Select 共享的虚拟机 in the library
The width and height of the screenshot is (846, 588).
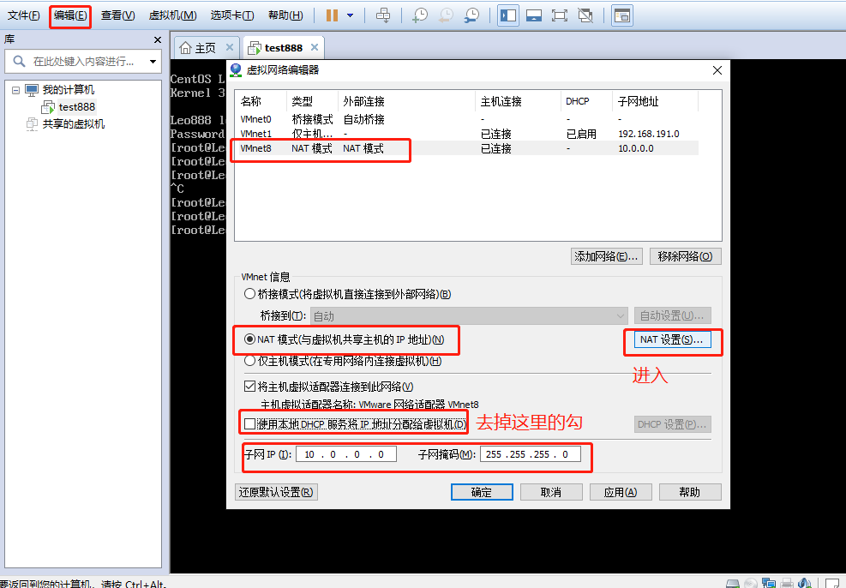(x=74, y=124)
